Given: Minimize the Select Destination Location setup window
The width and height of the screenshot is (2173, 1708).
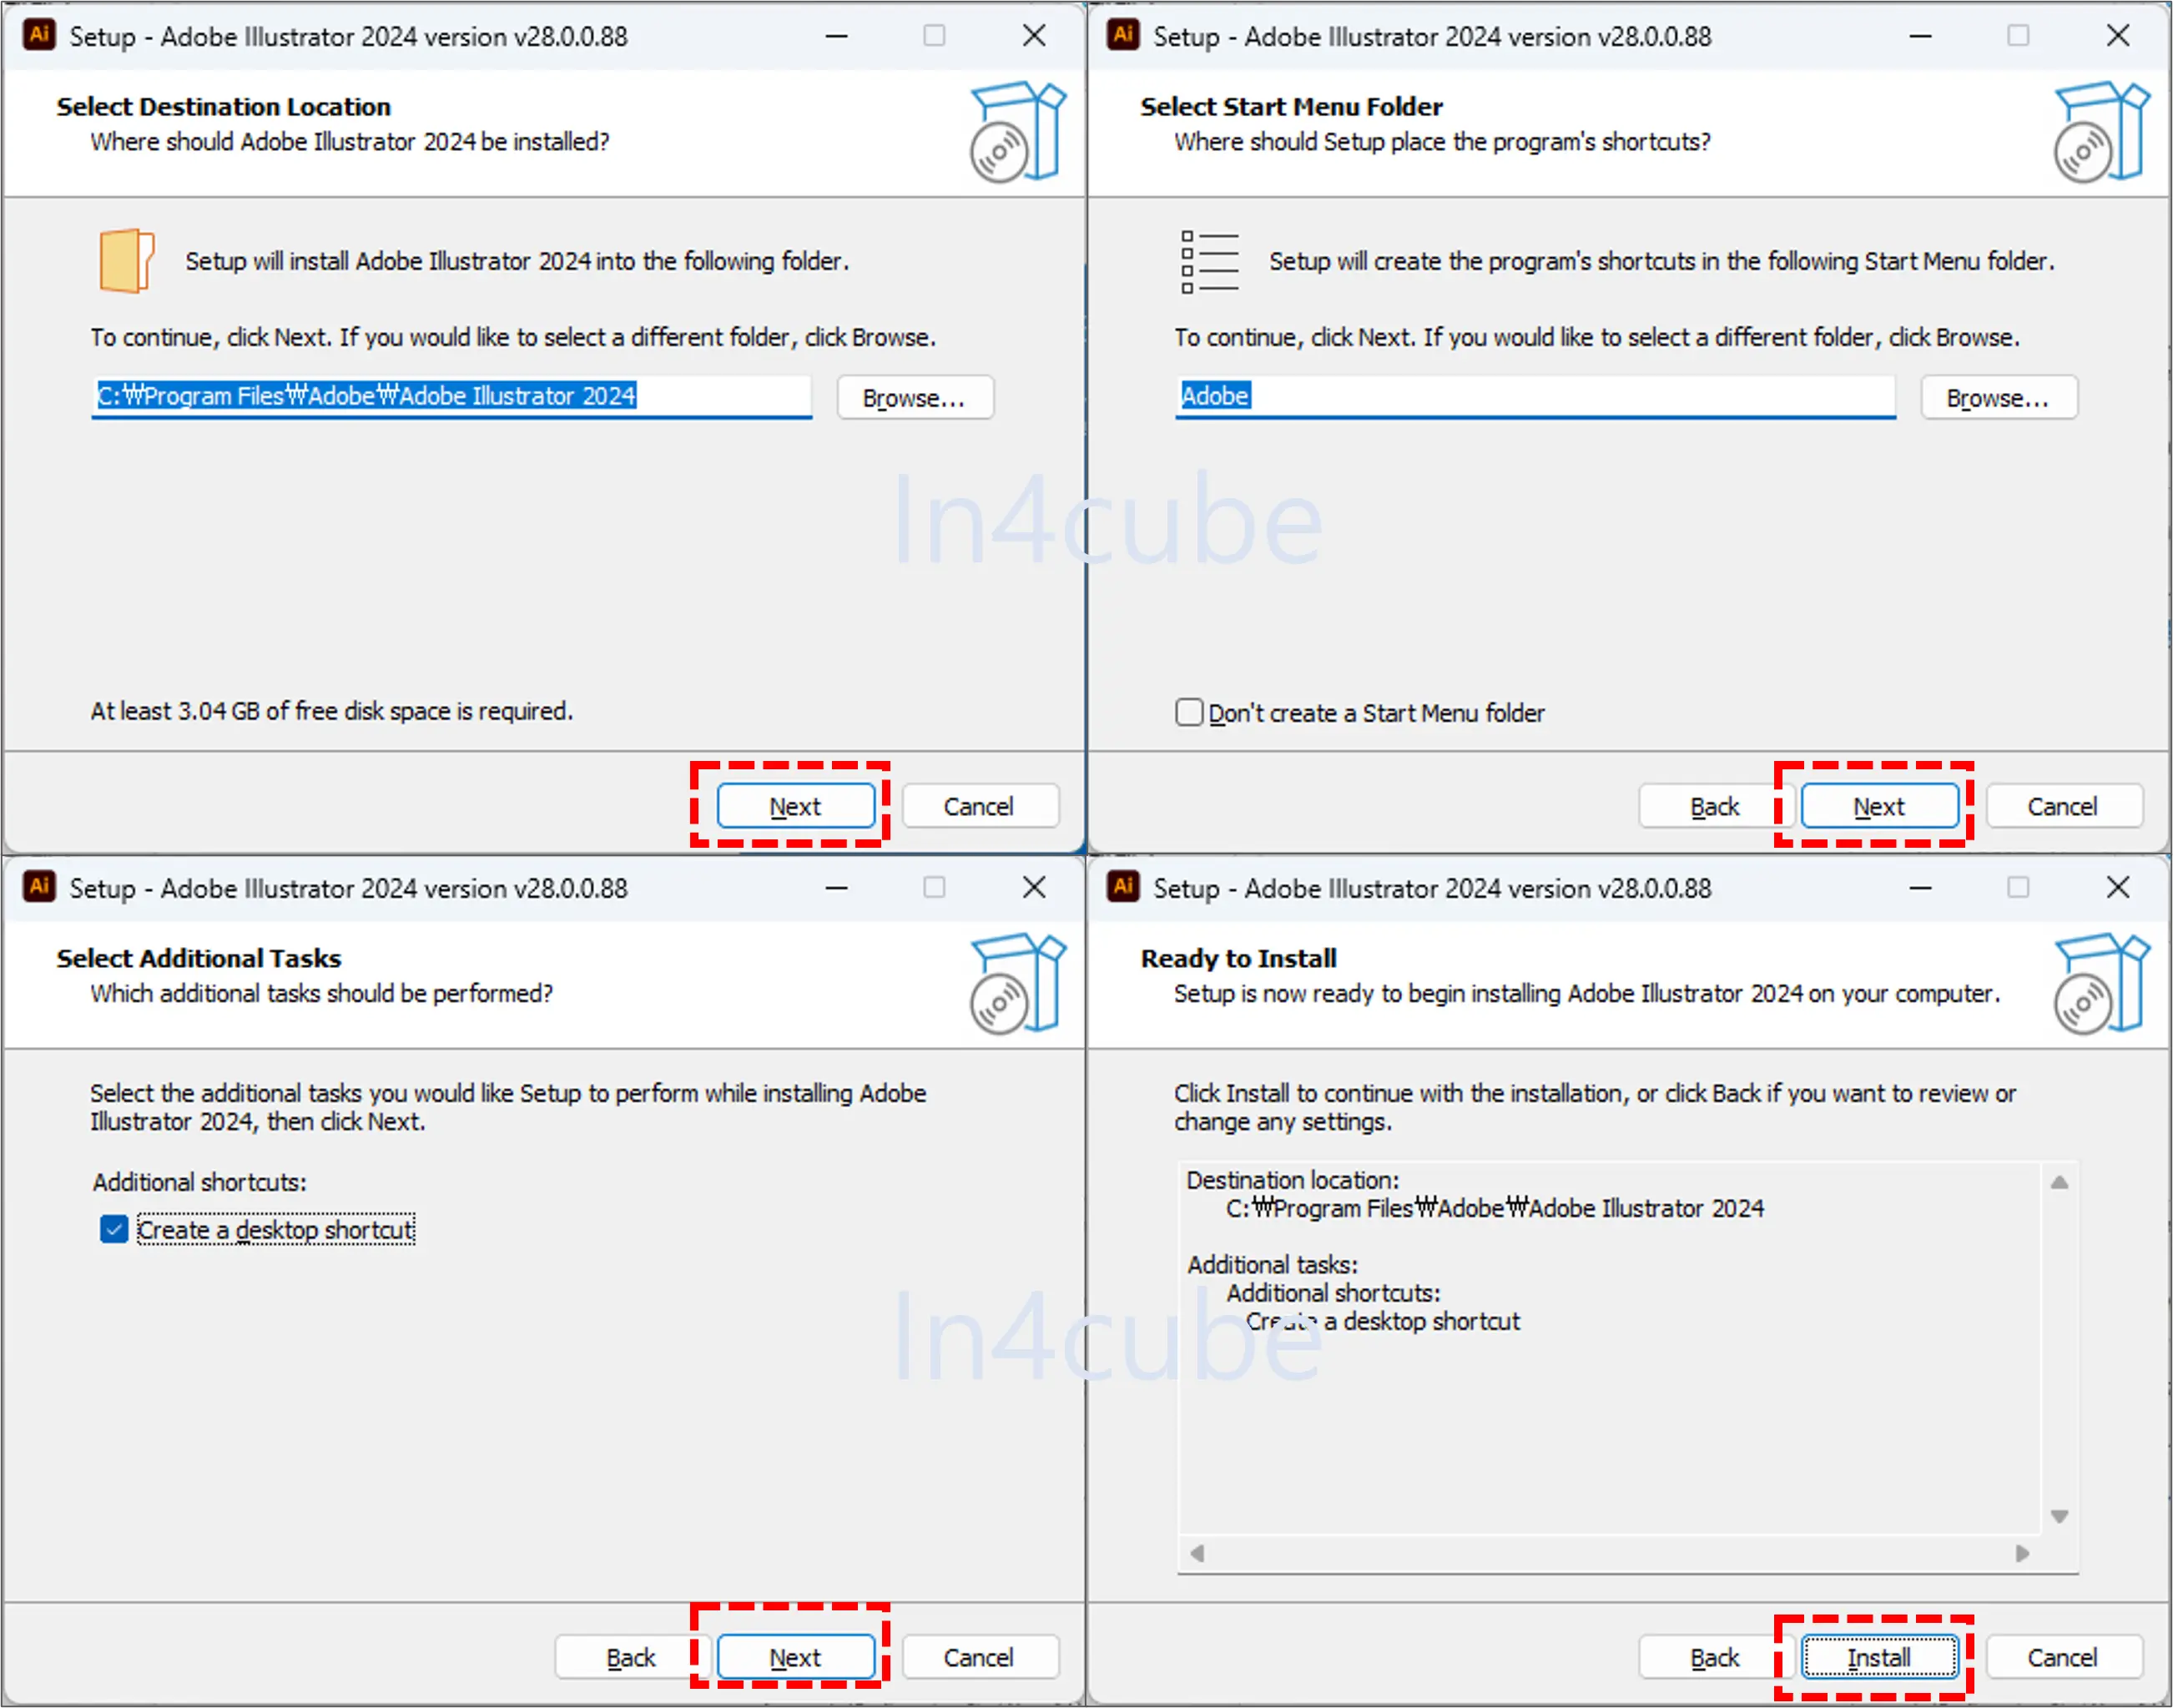Looking at the screenshot, I should click(x=837, y=36).
